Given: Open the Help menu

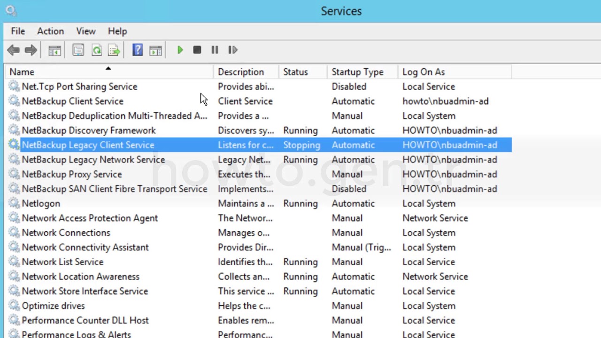Looking at the screenshot, I should click(x=117, y=31).
